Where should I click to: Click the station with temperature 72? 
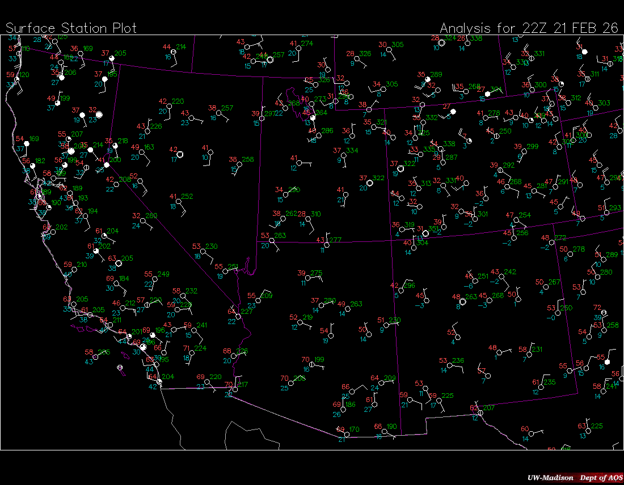(604, 312)
